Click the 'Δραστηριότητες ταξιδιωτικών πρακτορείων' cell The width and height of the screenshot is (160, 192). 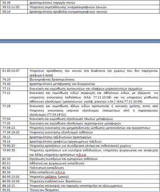click(x=93, y=137)
